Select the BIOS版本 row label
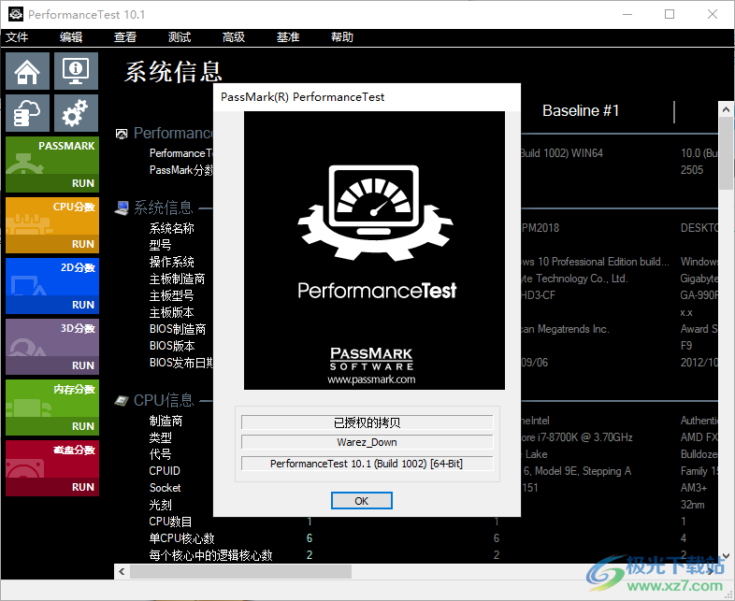This screenshot has width=735, height=601. (x=172, y=346)
